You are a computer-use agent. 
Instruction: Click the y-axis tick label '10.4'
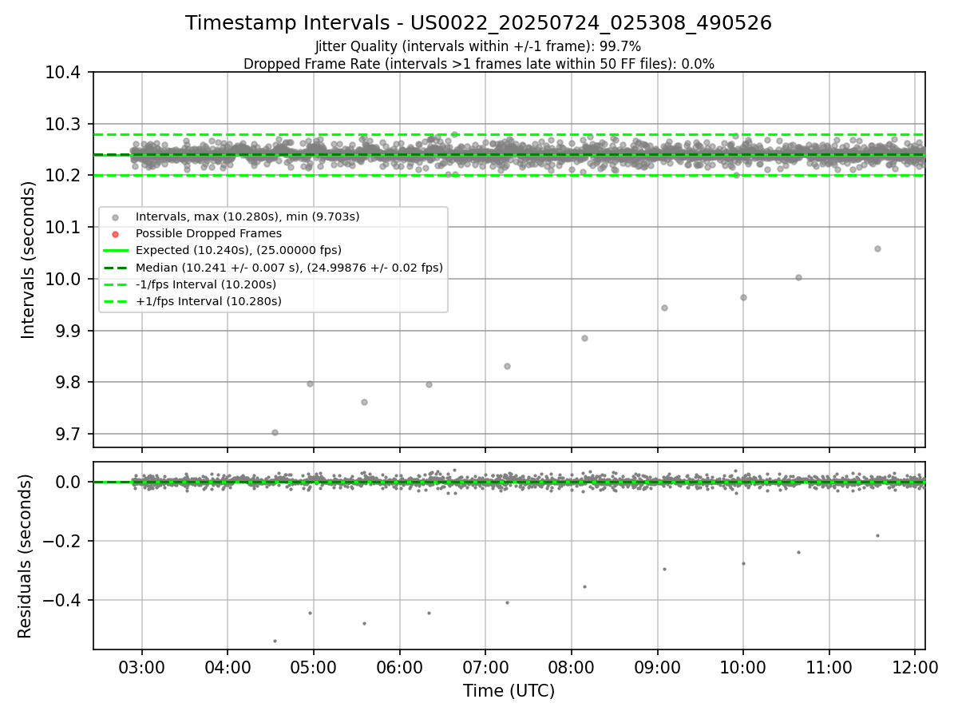pyautogui.click(x=65, y=73)
